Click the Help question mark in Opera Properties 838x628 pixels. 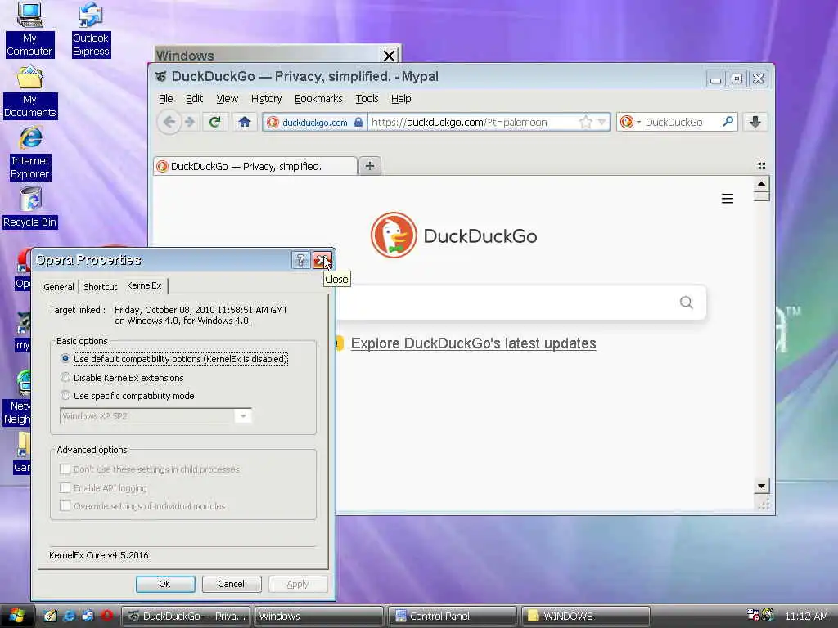(x=300, y=261)
